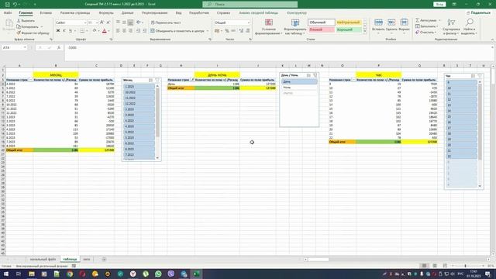Click the Sort & Filter icon

pos(451,22)
